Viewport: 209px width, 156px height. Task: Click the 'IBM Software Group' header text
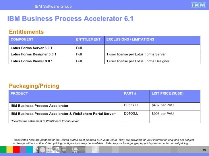tap(53, 6)
